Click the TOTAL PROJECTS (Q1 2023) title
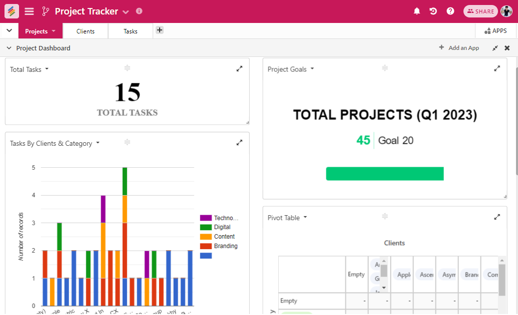The image size is (518, 315). point(385,115)
